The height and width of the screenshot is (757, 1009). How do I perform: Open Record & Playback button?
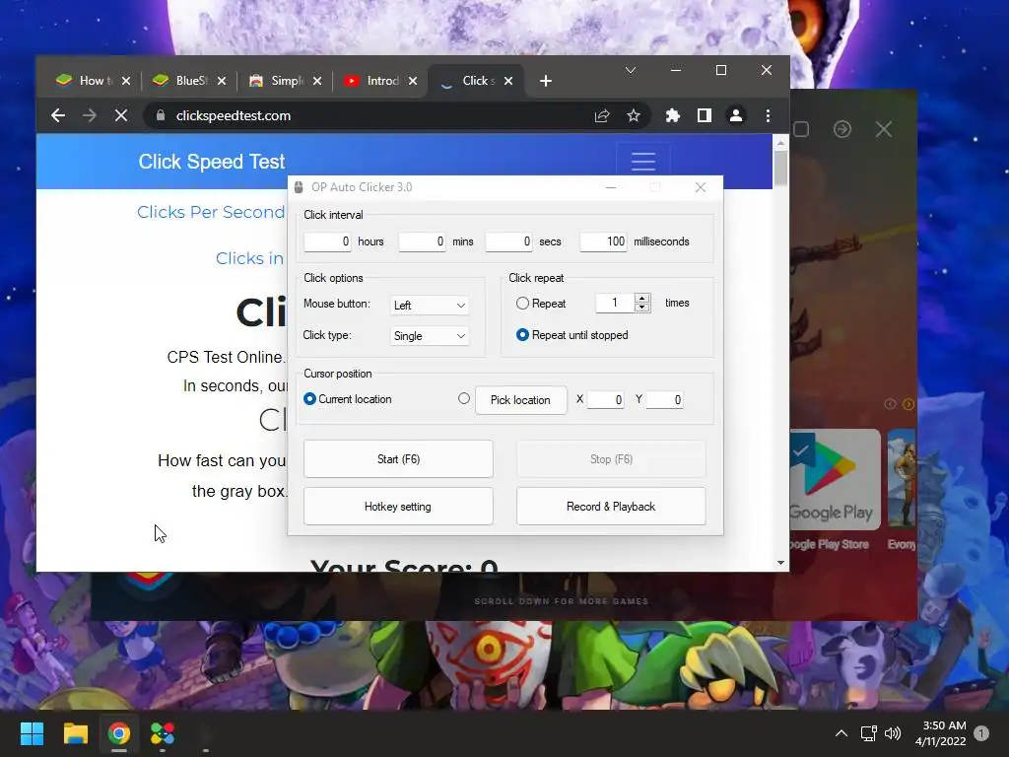[611, 507]
